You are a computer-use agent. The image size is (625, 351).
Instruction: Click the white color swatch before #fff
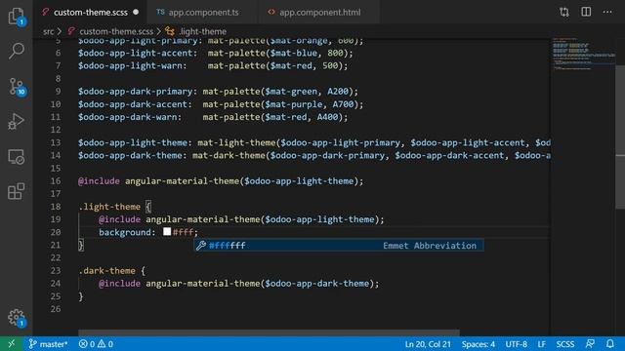[167, 232]
